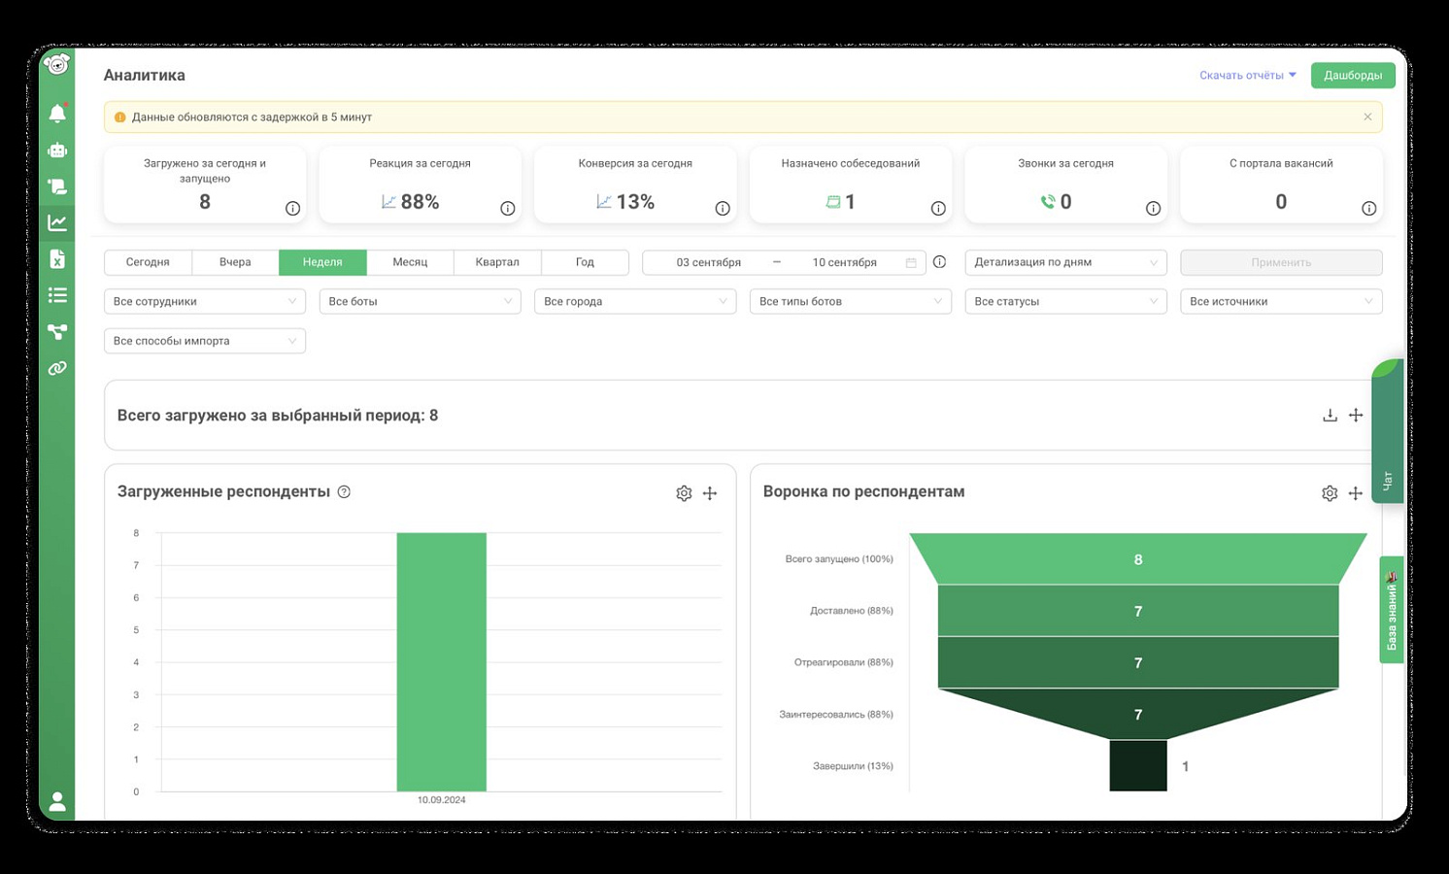
Task: Open the Excel file icon in sidebar
Action: point(57,258)
